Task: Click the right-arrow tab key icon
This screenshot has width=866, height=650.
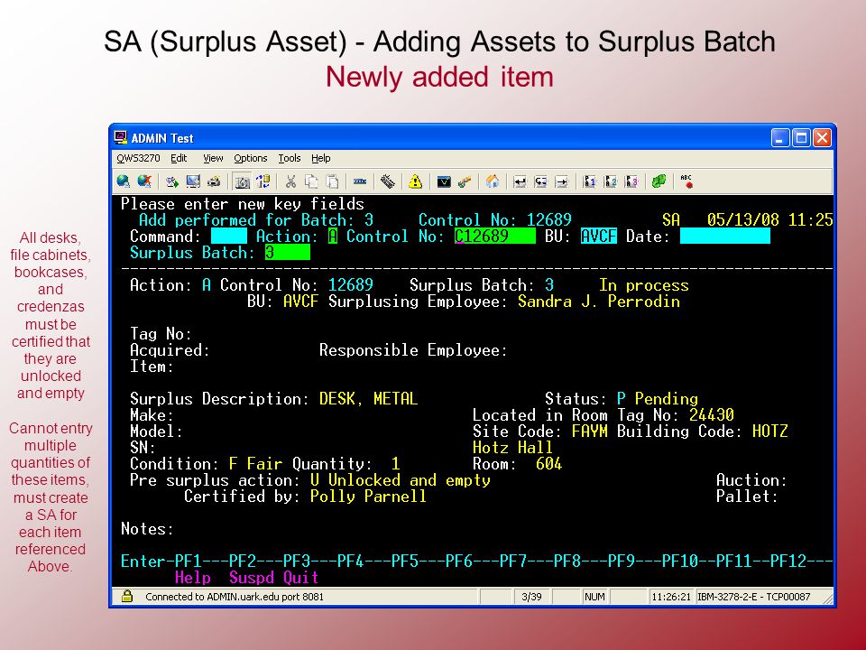Action: coord(562,181)
